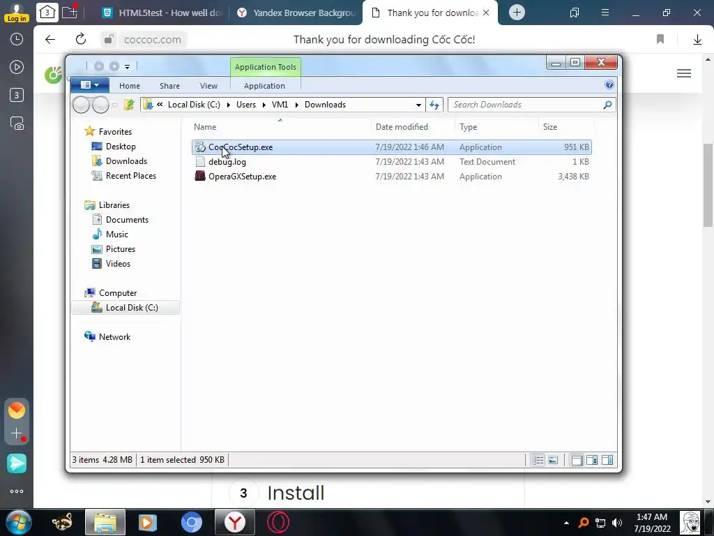Sort files by the Name column
Viewport: 714px width, 536px height.
click(x=280, y=127)
